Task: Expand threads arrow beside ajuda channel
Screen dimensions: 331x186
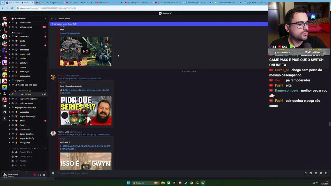Action: (x=10, y=41)
